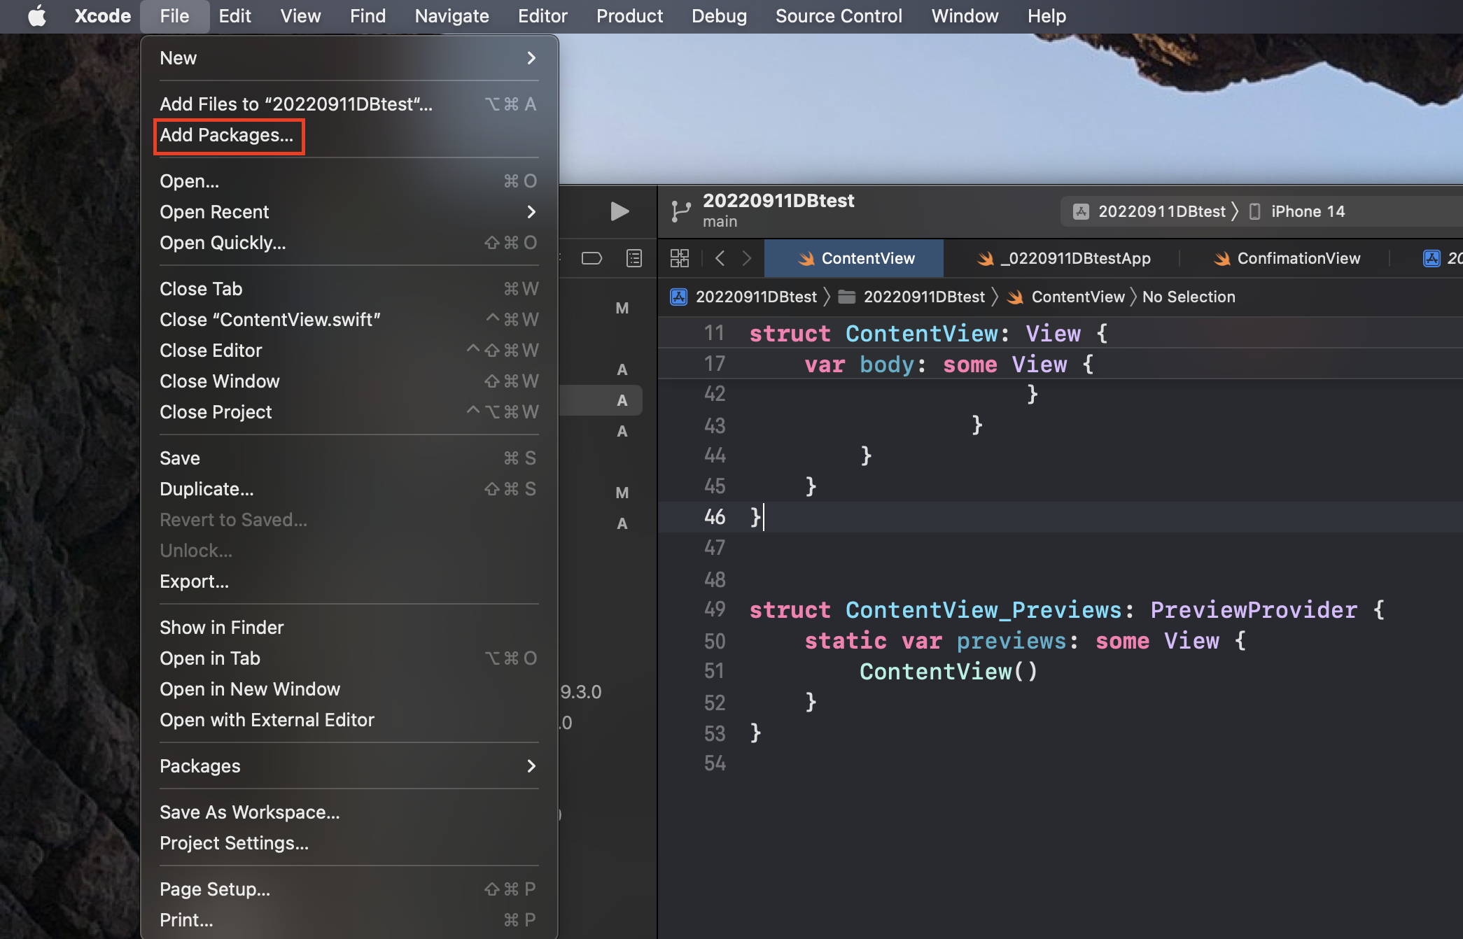Open the Debug menu
This screenshot has width=1463, height=939.
coord(719,16)
